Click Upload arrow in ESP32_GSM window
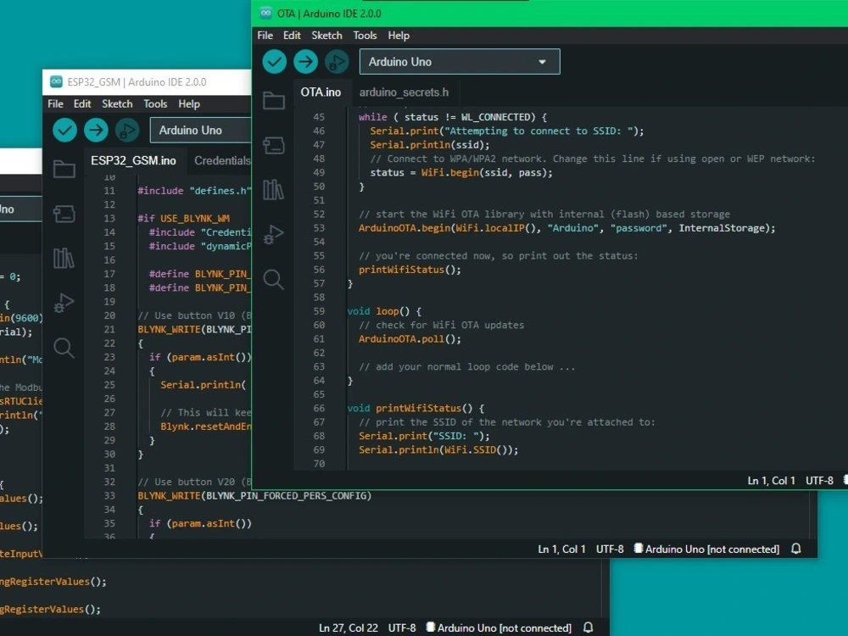The width and height of the screenshot is (848, 636). (96, 131)
